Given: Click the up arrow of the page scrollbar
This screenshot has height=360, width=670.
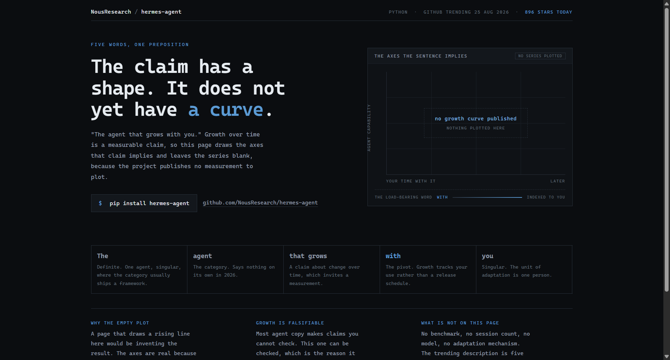Looking at the screenshot, I should pos(667,3).
